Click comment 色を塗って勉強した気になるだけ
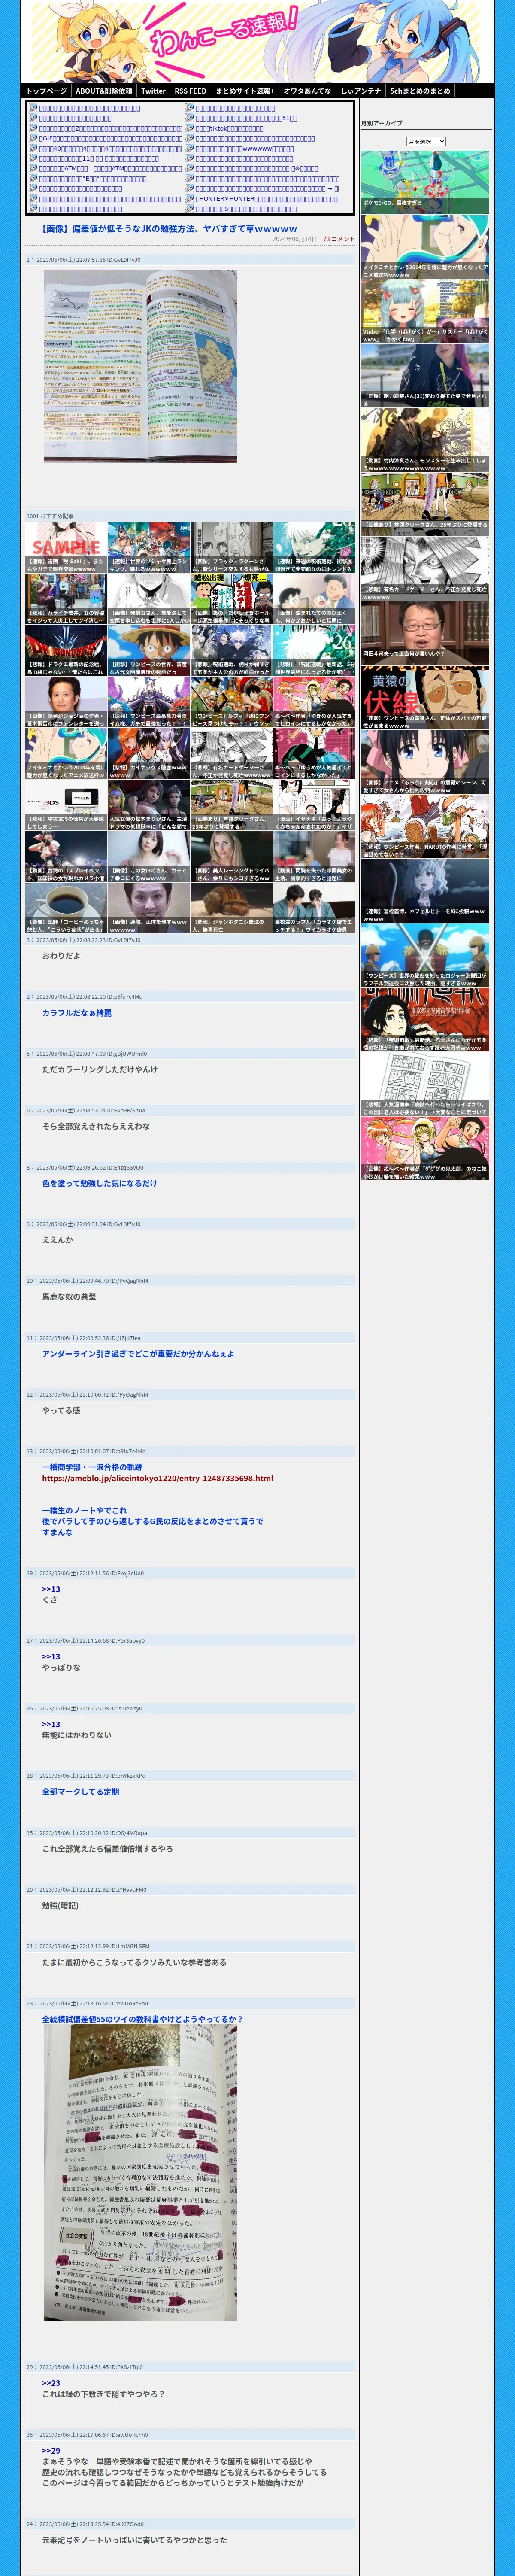Image resolution: width=515 pixels, height=2576 pixels. [x=99, y=1183]
